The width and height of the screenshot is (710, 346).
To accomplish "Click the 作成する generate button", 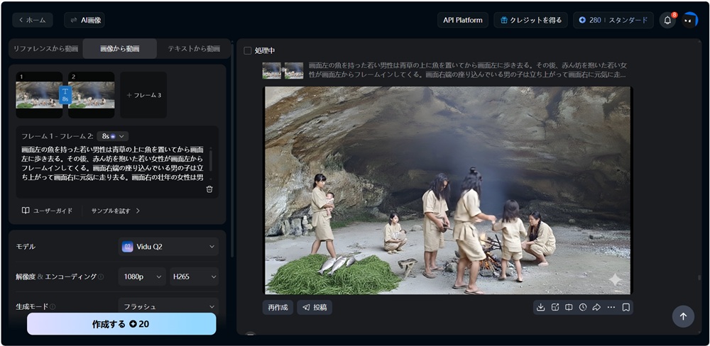I will click(121, 324).
